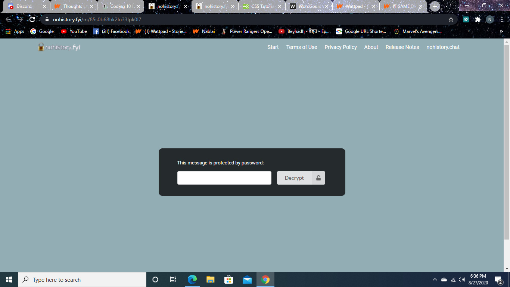
Task: Open File Explorer from the taskbar
Action: (x=211, y=280)
